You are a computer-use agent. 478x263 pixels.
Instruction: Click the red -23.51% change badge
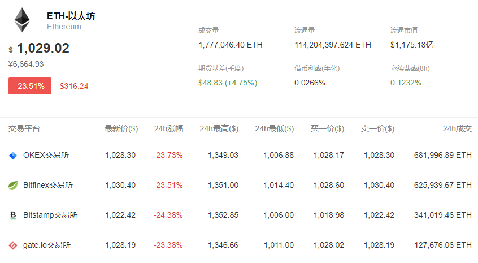click(30, 86)
